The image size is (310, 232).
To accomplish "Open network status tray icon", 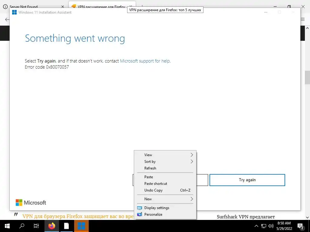I will (x=264, y=226).
